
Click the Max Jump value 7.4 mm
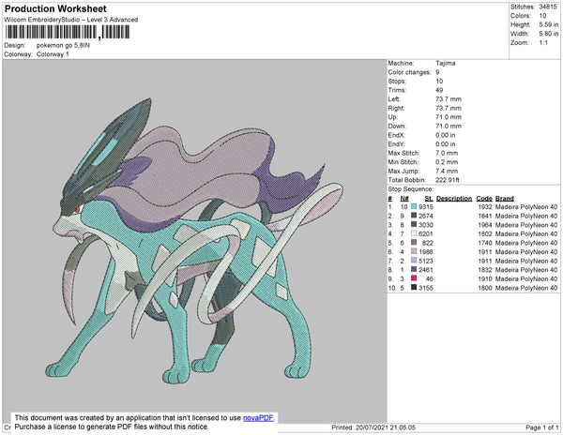click(x=447, y=171)
